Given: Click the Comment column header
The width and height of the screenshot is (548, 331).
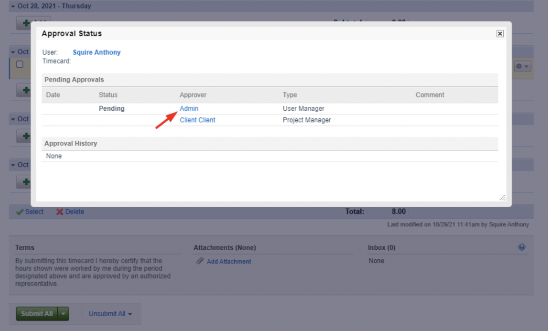Looking at the screenshot, I should tap(430, 95).
